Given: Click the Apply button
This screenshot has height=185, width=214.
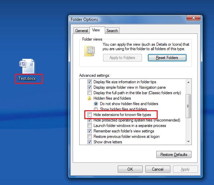Looking at the screenshot, I should click(185, 169).
